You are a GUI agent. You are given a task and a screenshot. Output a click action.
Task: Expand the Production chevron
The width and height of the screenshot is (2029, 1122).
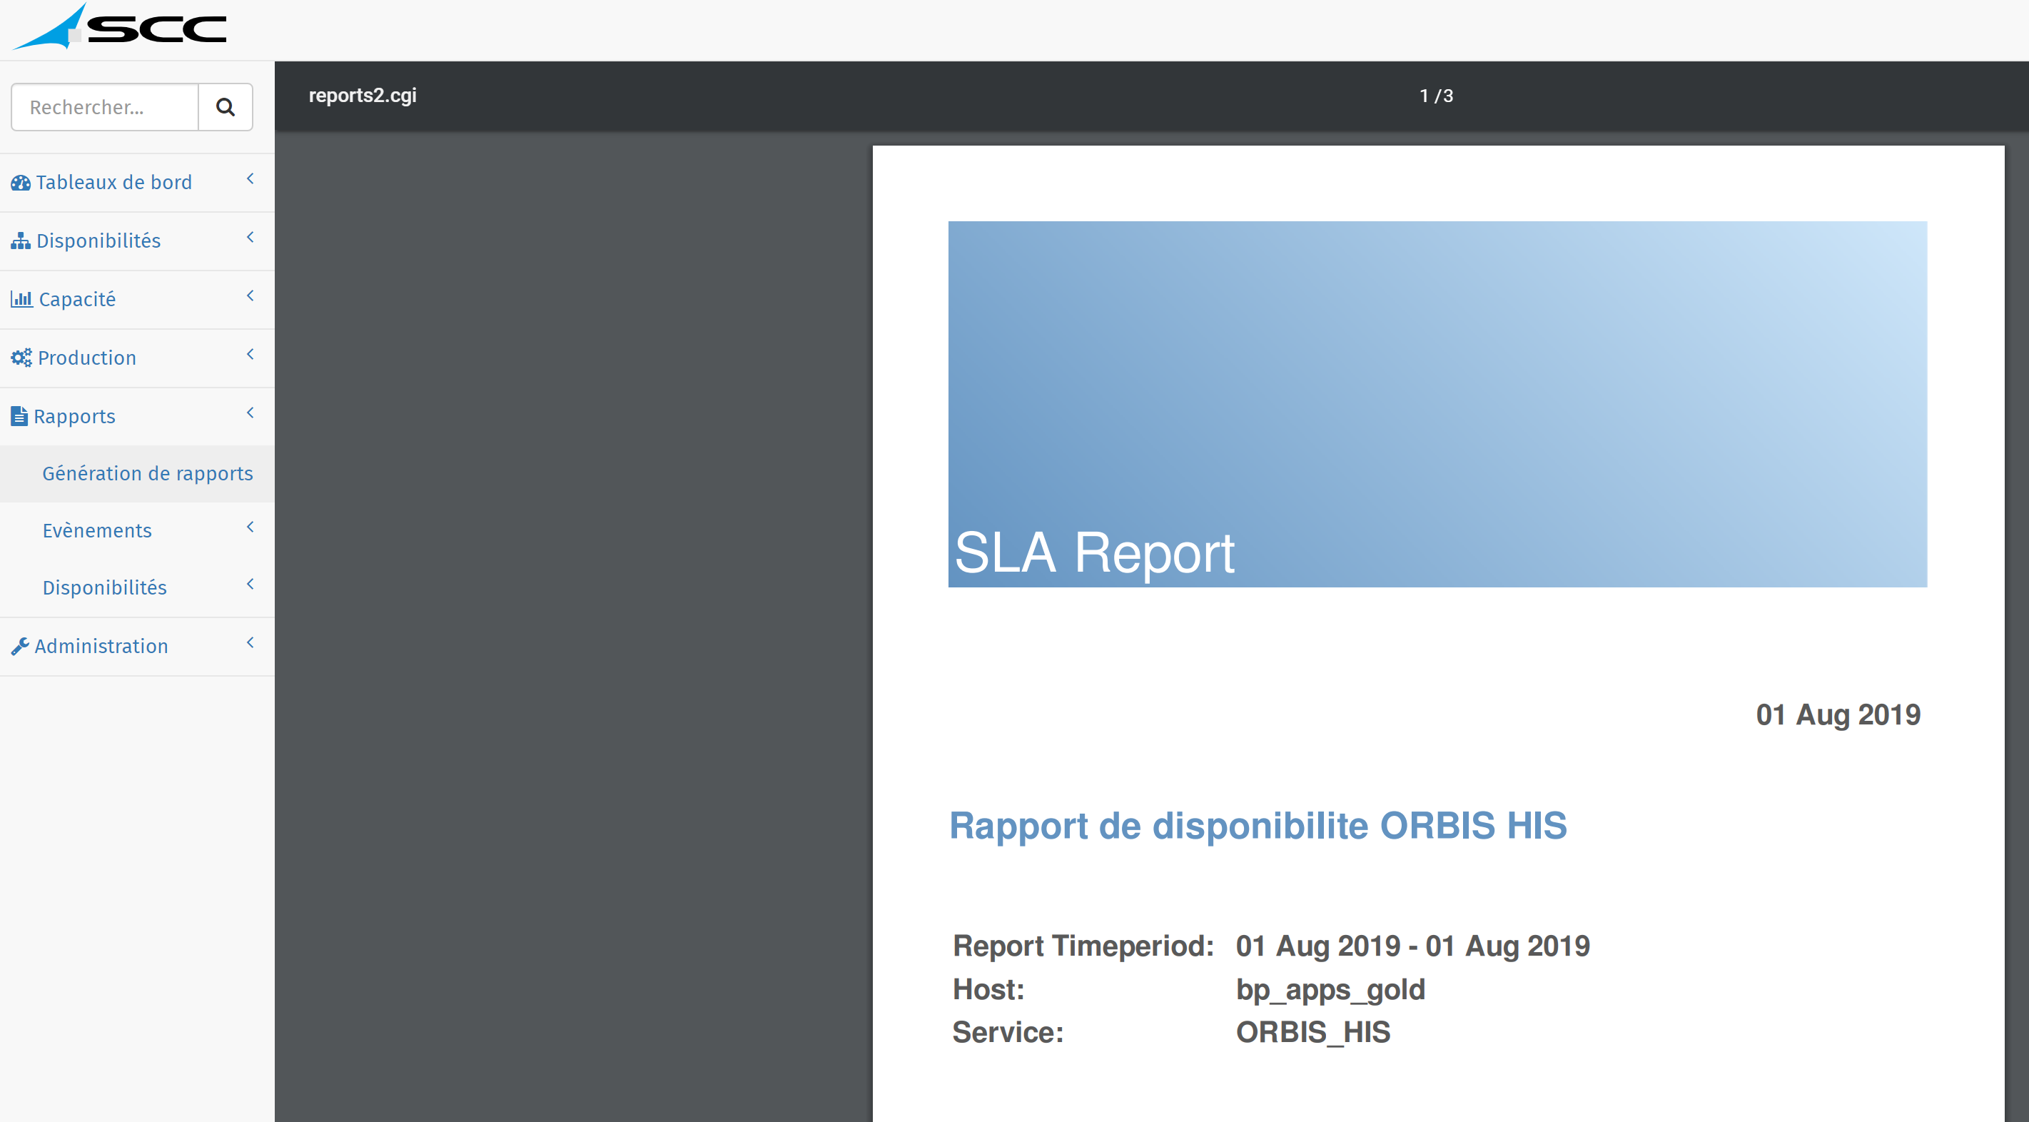tap(251, 354)
